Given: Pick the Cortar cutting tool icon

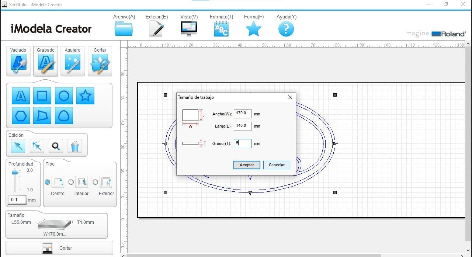Looking at the screenshot, I should click(x=100, y=61).
